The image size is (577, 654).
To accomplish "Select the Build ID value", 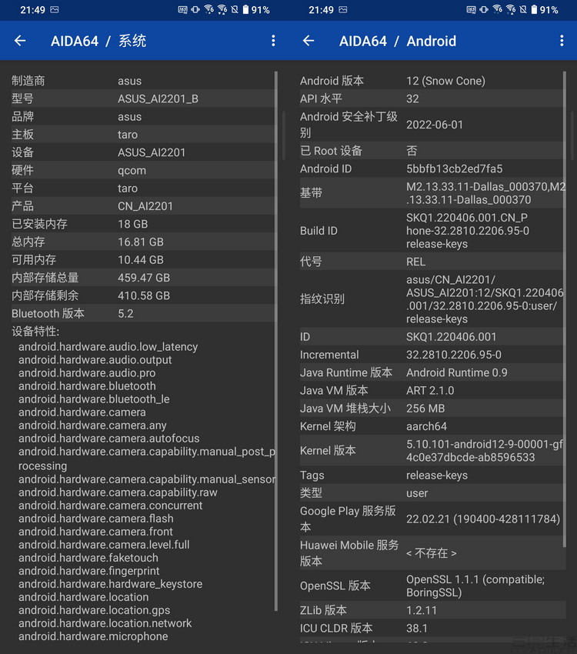I will (x=467, y=231).
